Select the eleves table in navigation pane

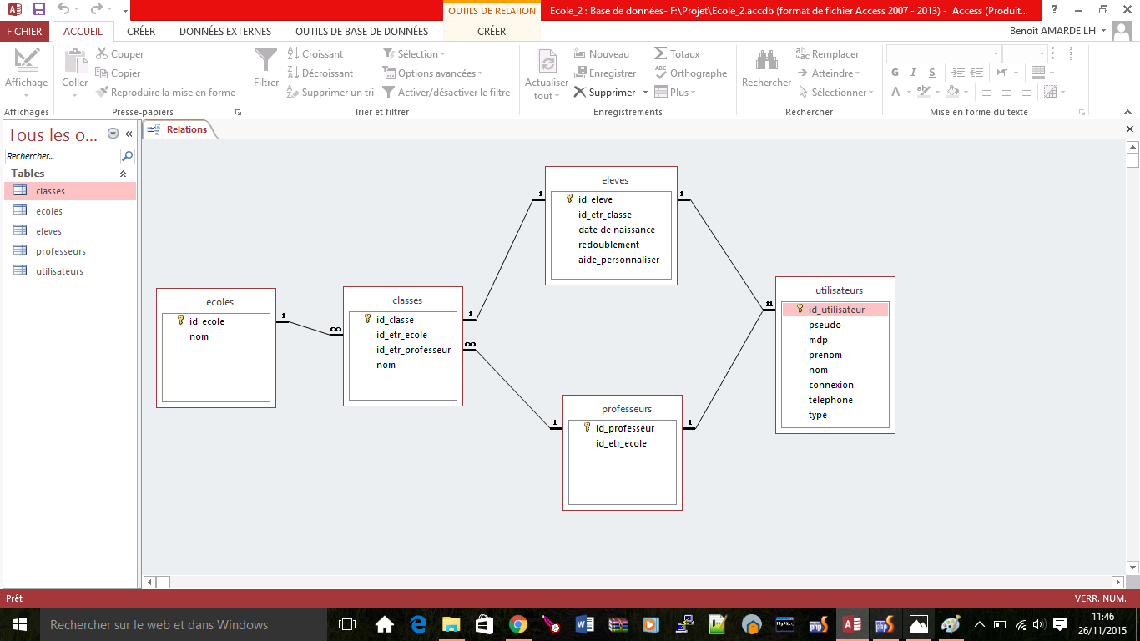pos(49,231)
